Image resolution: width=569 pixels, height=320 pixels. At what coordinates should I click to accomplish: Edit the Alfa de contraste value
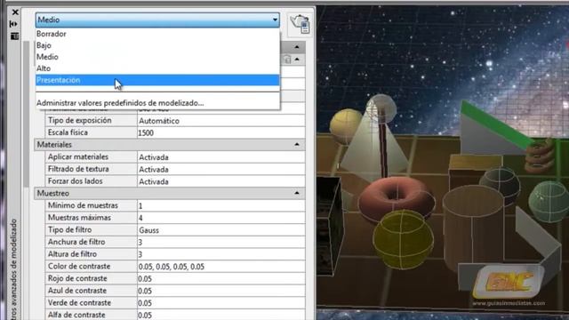point(221,315)
